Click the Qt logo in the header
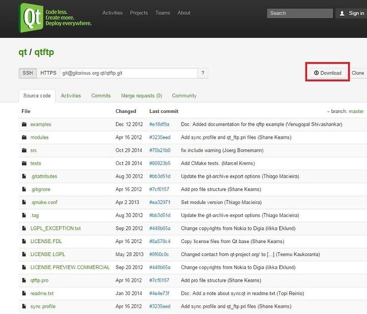 coord(31,17)
